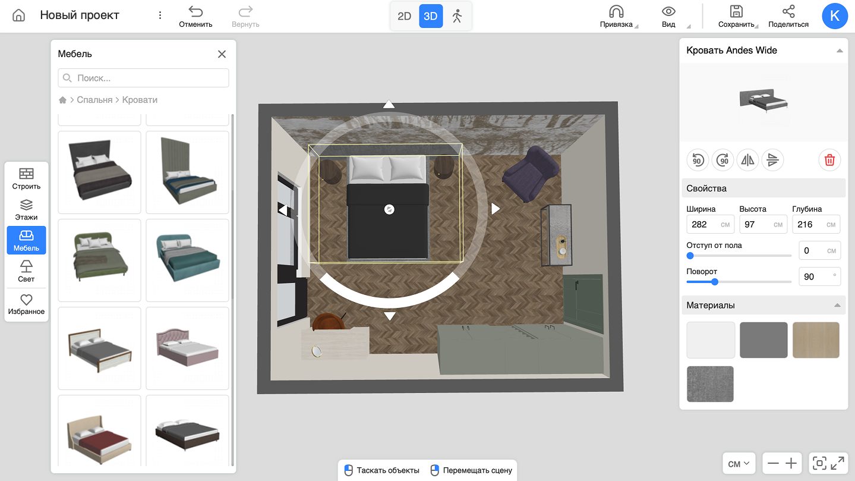Select the light wood material swatch

(x=816, y=340)
